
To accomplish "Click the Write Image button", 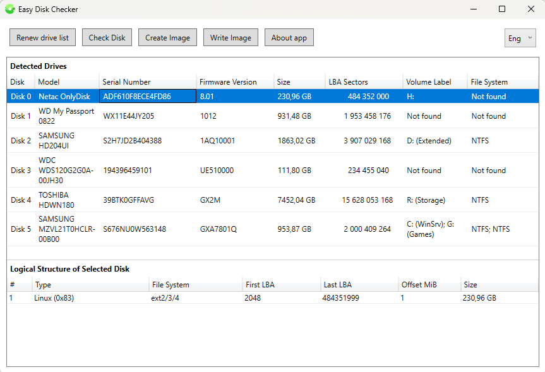I will tap(230, 37).
